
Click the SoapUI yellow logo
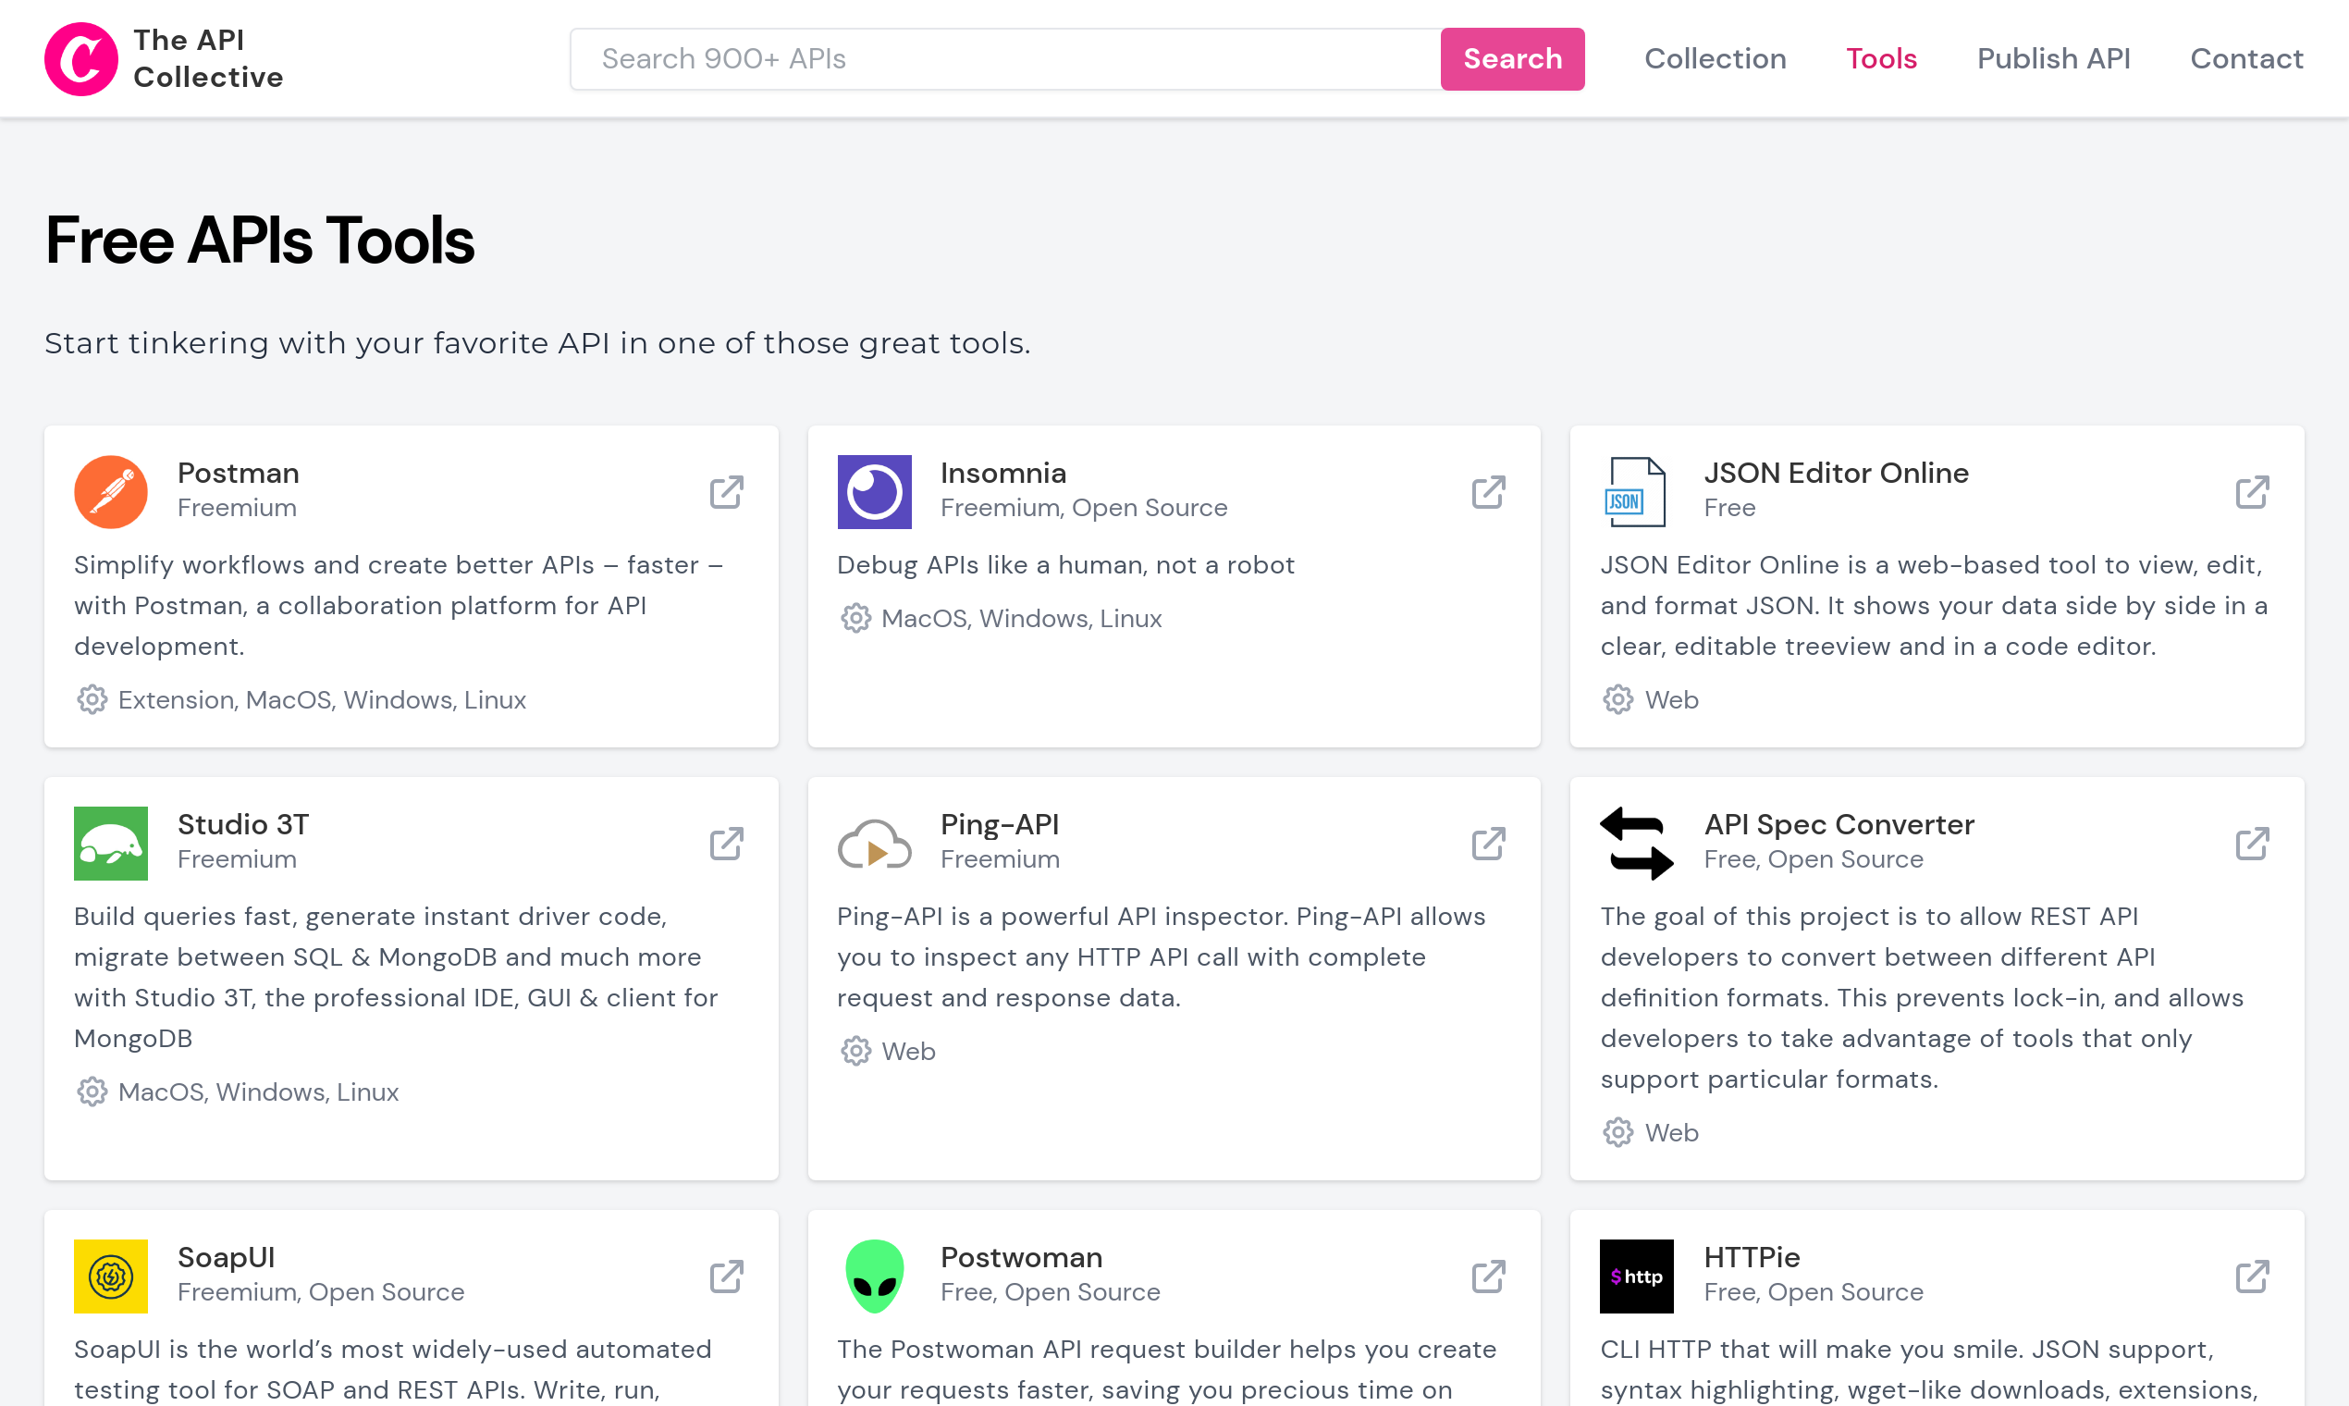(111, 1276)
